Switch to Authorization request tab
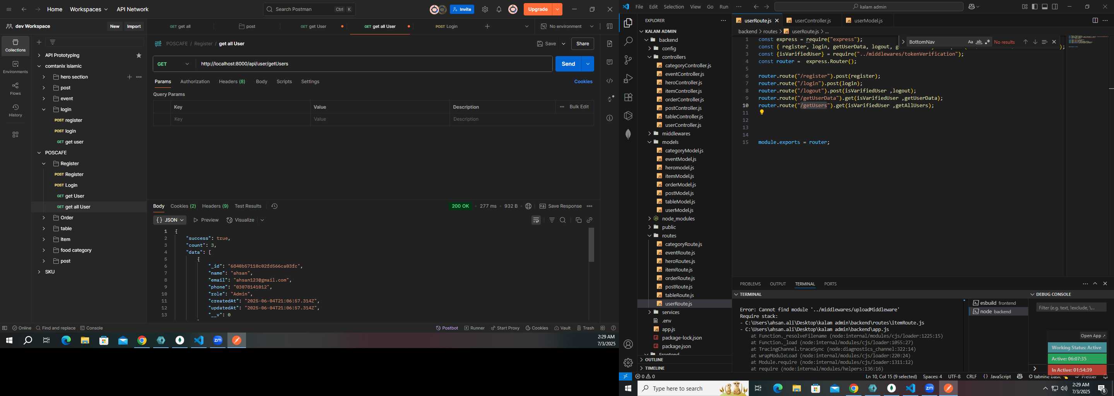 point(195,82)
